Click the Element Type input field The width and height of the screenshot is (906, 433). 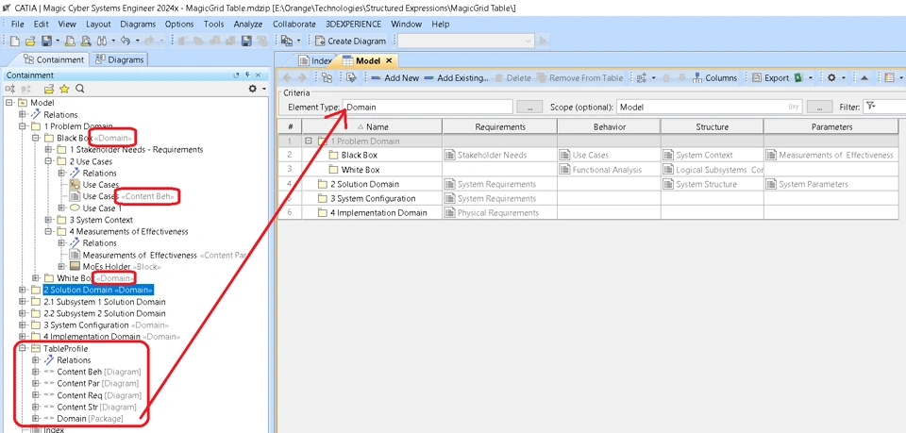pos(428,107)
